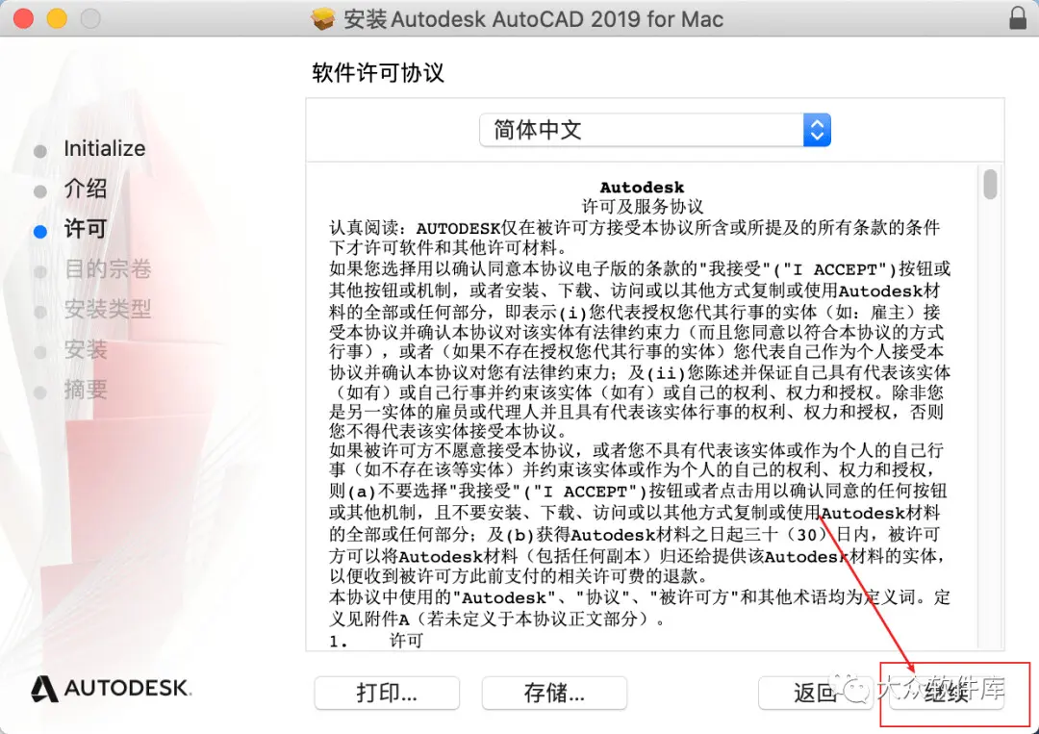Screen dimensions: 1039x734
Task: Select the 许可 step in the sidebar
Action: pos(86,229)
